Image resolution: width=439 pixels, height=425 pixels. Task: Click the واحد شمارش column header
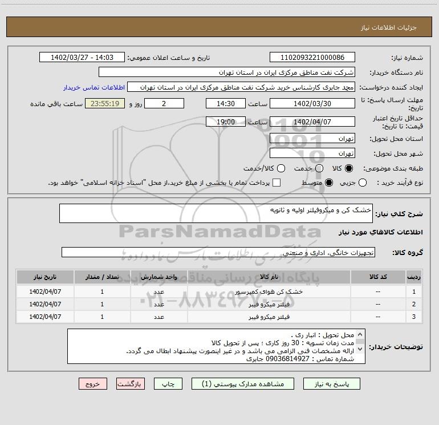[158, 277]
